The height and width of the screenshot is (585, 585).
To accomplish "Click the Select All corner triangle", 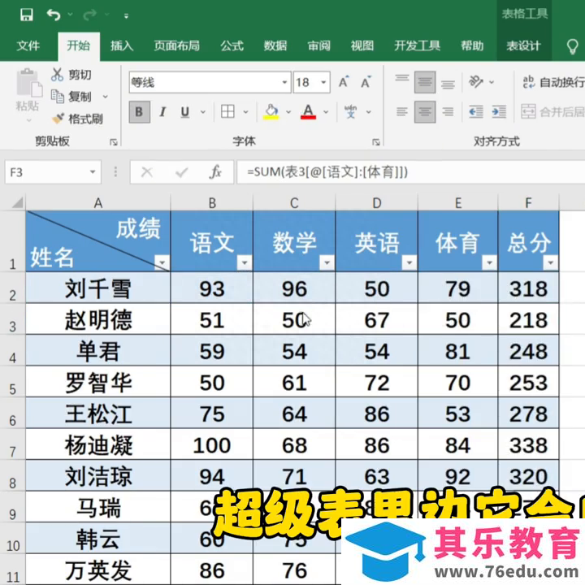I will pos(17,202).
